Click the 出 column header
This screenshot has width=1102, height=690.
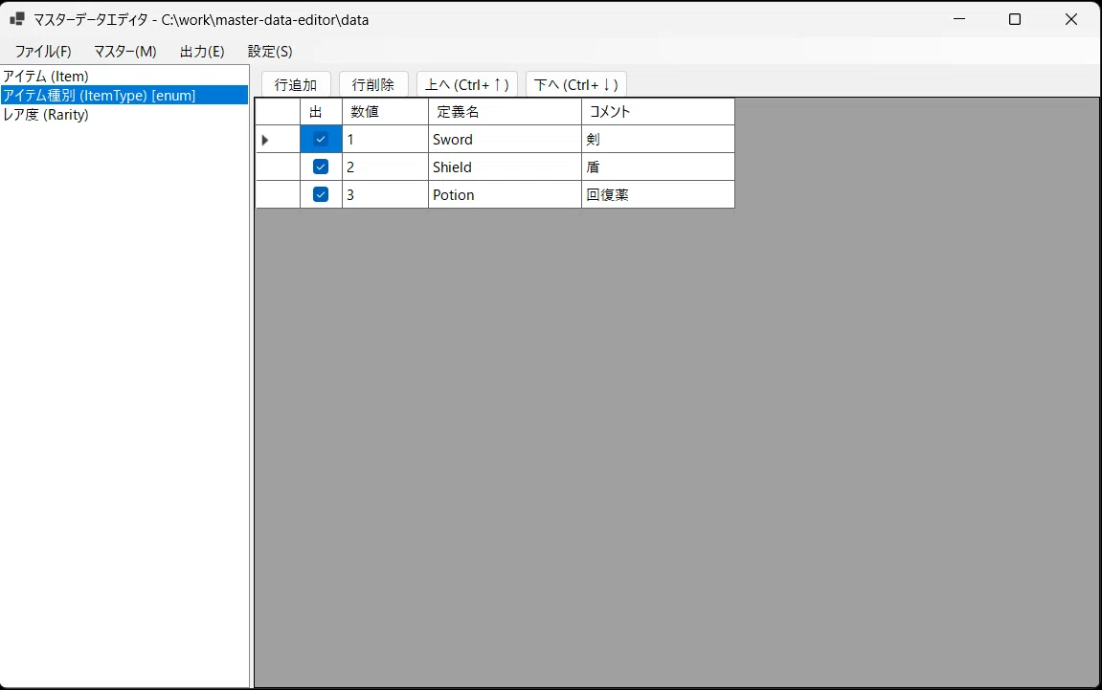[x=321, y=112]
